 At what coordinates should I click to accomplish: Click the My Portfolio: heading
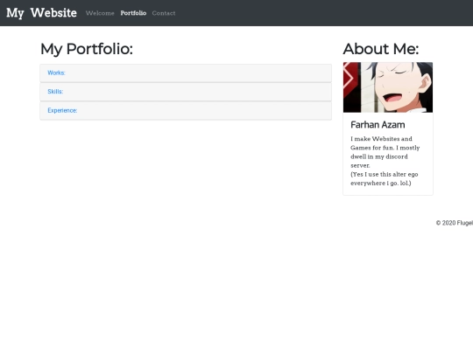pyautogui.click(x=87, y=49)
